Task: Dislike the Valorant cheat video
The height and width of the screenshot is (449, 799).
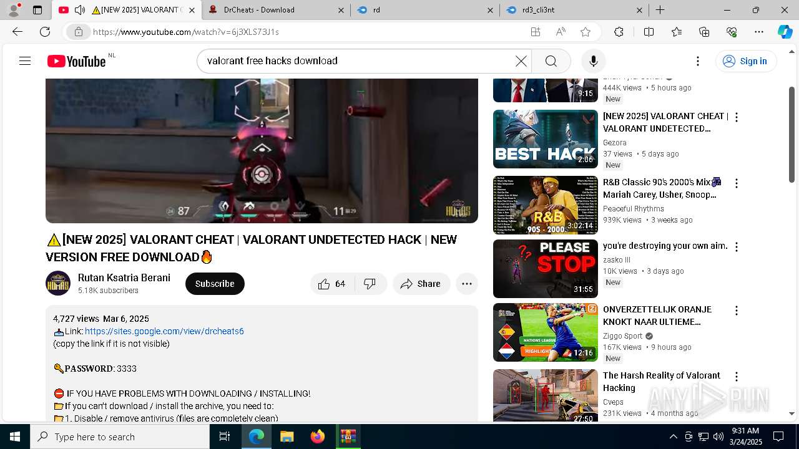Action: 370,284
